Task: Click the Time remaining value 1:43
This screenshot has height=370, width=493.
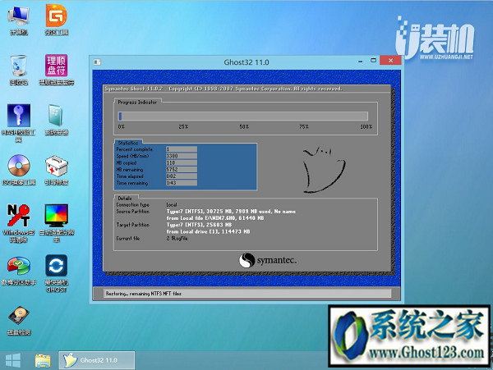Action: click(x=182, y=183)
